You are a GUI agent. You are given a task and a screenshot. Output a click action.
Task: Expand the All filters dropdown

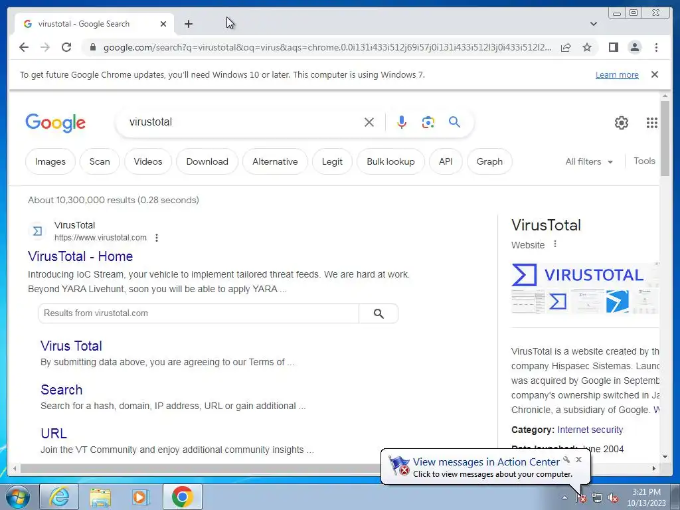coord(589,161)
